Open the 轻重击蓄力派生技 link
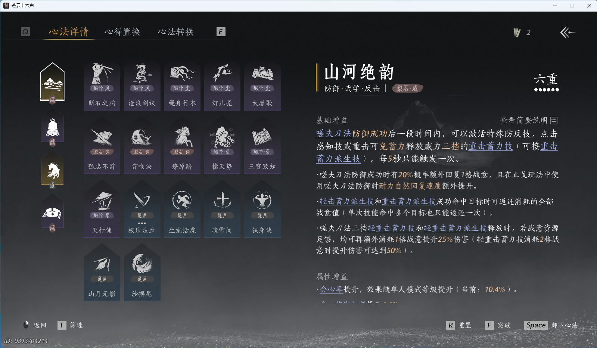This screenshot has width=597, height=348. point(455,228)
